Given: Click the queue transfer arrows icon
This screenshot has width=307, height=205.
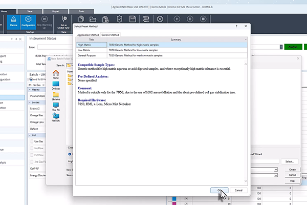Looking at the screenshot, I should tap(146, 19).
